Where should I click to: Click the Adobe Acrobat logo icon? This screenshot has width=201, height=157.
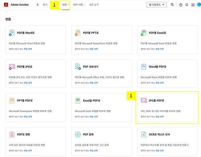point(6,5)
